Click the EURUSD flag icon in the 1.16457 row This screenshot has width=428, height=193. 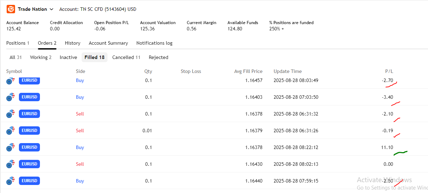pos(11,81)
